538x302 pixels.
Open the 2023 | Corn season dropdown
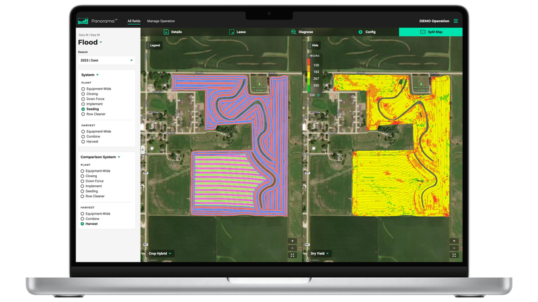pyautogui.click(x=106, y=60)
